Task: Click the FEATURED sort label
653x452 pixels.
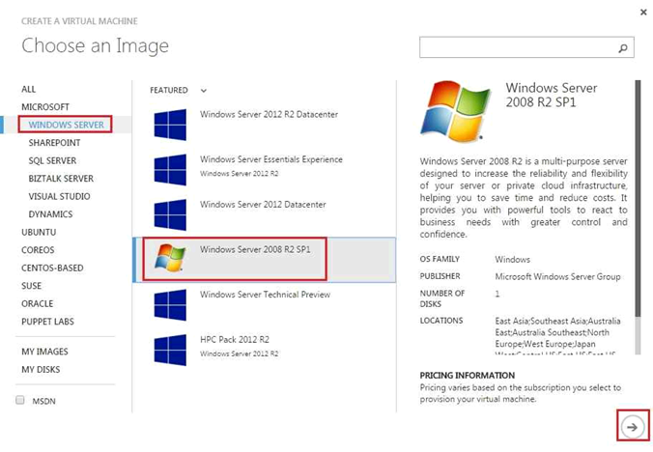Action: (x=169, y=91)
